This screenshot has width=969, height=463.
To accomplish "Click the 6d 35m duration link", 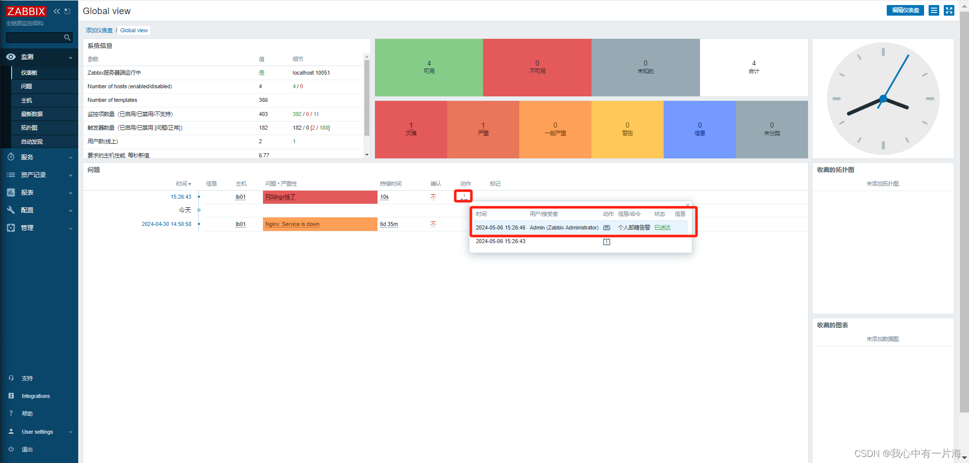I will tap(389, 224).
